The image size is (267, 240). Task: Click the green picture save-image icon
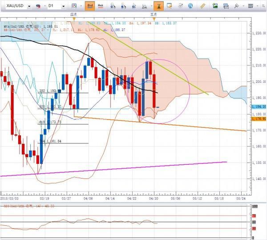coord(215,6)
